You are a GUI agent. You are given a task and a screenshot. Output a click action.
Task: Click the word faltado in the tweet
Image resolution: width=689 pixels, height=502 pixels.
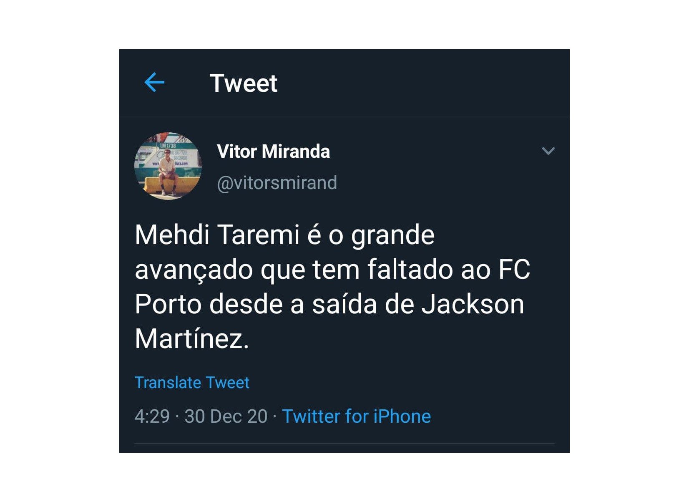click(x=410, y=270)
